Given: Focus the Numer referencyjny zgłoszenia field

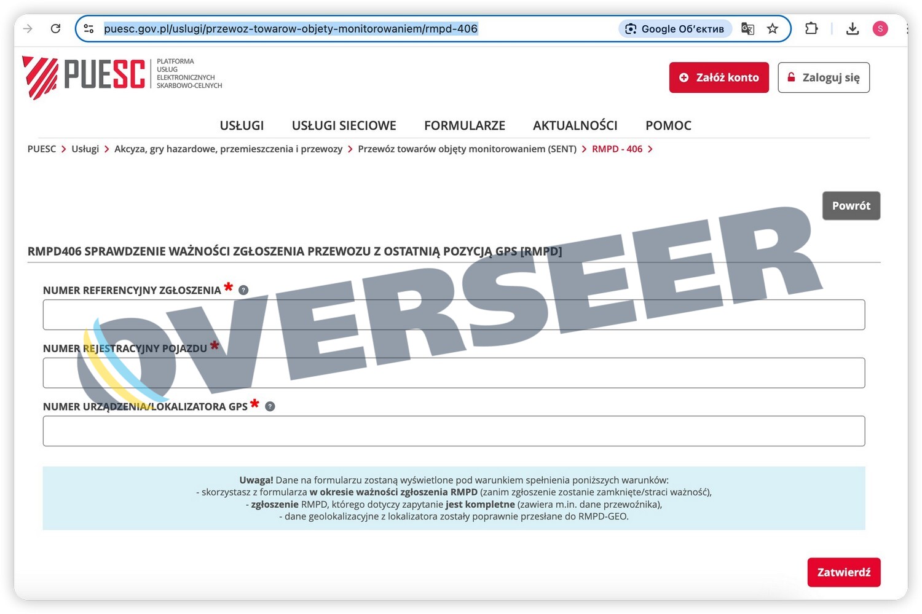Looking at the screenshot, I should (454, 315).
